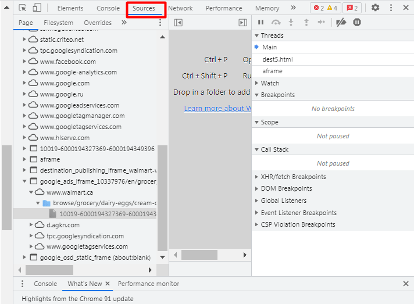The width and height of the screenshot is (414, 304).
Task: Expand destination_publishing_iframe_walmart frame
Action: (24, 170)
